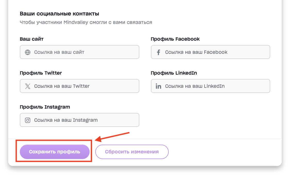Click the subtitle about Mindvalley участники
Screen dimensions: 290x175
[86, 22]
